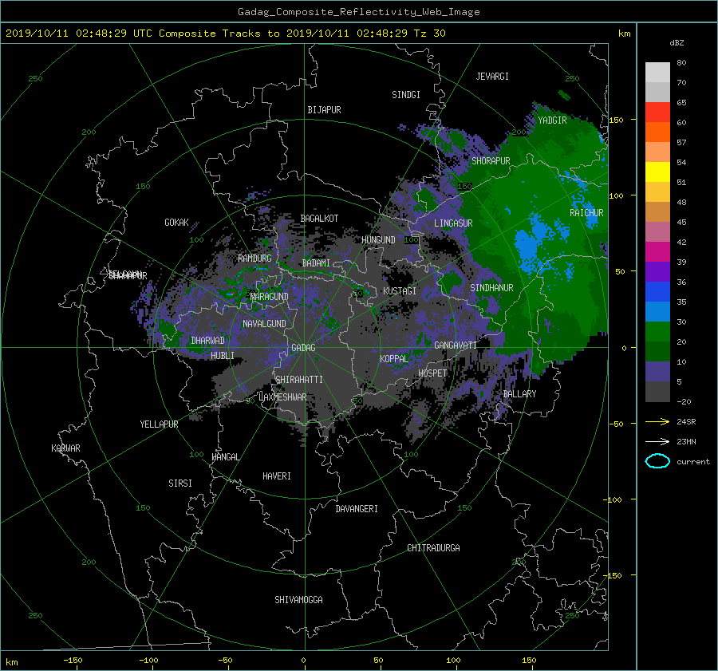This screenshot has width=718, height=671.
Task: Click the yellow 24SR arrow legend icon
Action: pyautogui.click(x=657, y=421)
